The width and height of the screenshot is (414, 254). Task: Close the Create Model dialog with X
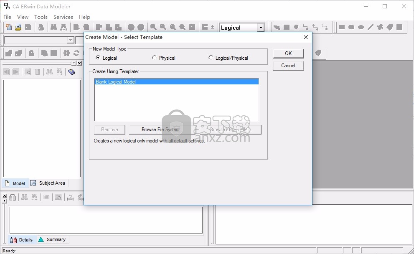click(x=306, y=37)
